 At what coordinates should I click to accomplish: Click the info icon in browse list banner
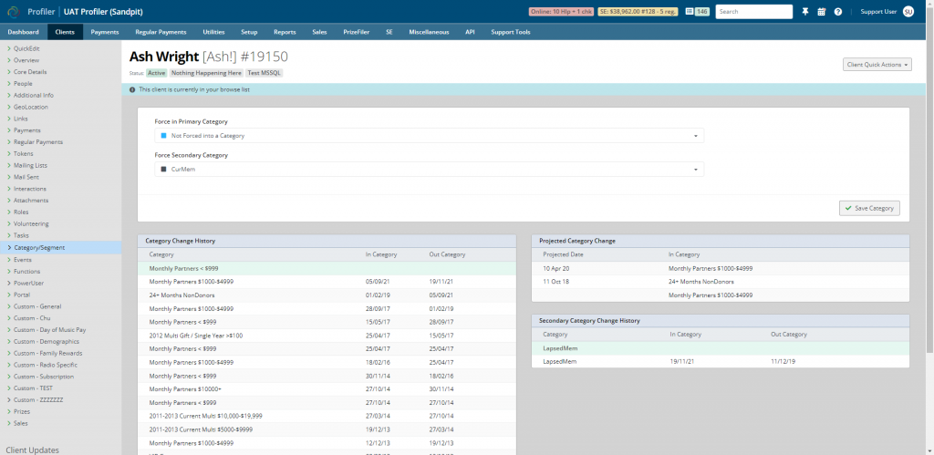tap(132, 89)
